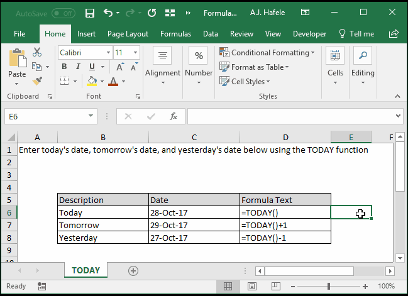Switch to Page Break Preview
This screenshot has height=296, width=408.
coord(275,287)
